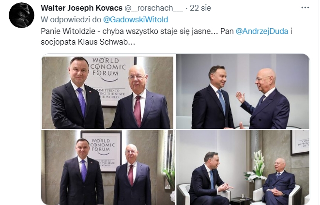
Task: Click the World Economic Forum sign, top-left photo
Action: tap(108, 81)
